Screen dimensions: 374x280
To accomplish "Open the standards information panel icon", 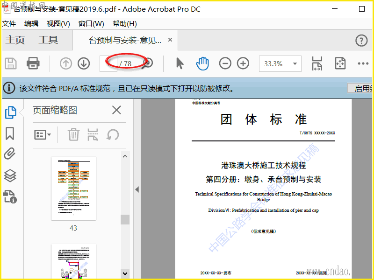I will coord(10,196).
